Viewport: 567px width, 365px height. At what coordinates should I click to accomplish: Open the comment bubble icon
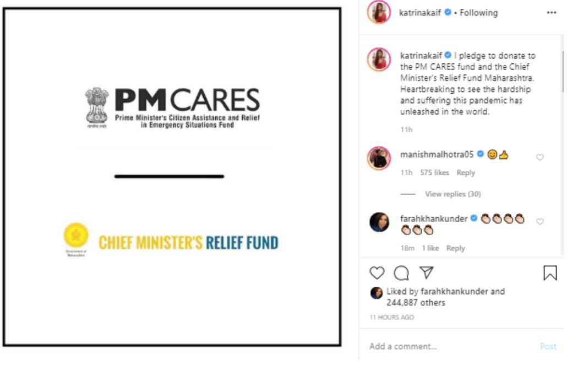(x=401, y=273)
